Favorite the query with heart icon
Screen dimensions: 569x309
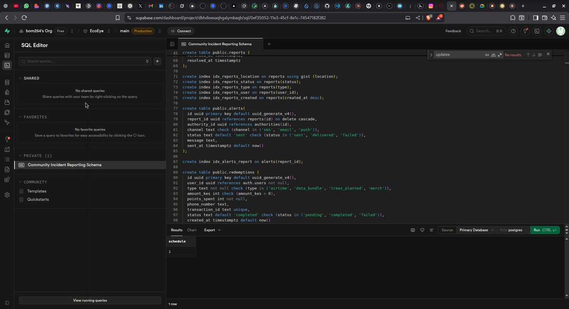[x=422, y=230]
